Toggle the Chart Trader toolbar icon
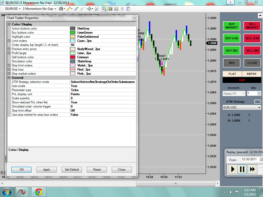 pyautogui.click(x=105, y=9)
